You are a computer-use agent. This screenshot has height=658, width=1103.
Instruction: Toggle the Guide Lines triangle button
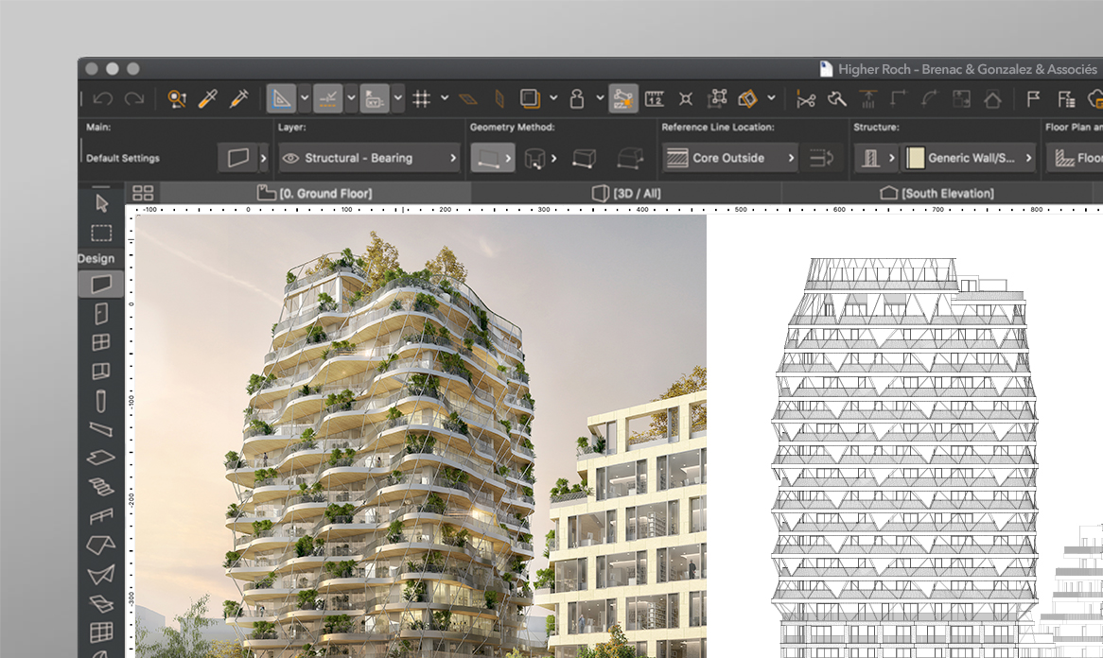click(x=280, y=99)
